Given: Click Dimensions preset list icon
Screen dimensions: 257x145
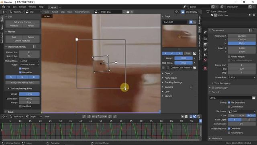Looking at the screenshot, I should [x=251, y=30].
